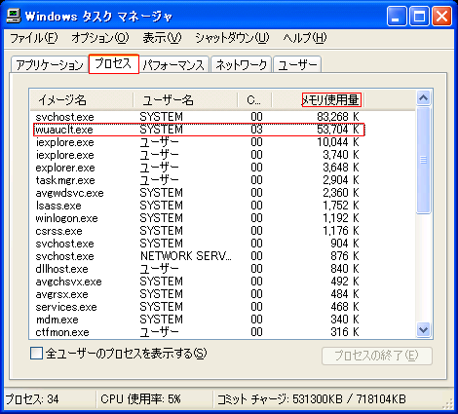The image size is (458, 414).
Task: Click the プロセスの終了(E) button
Action: [x=377, y=356]
